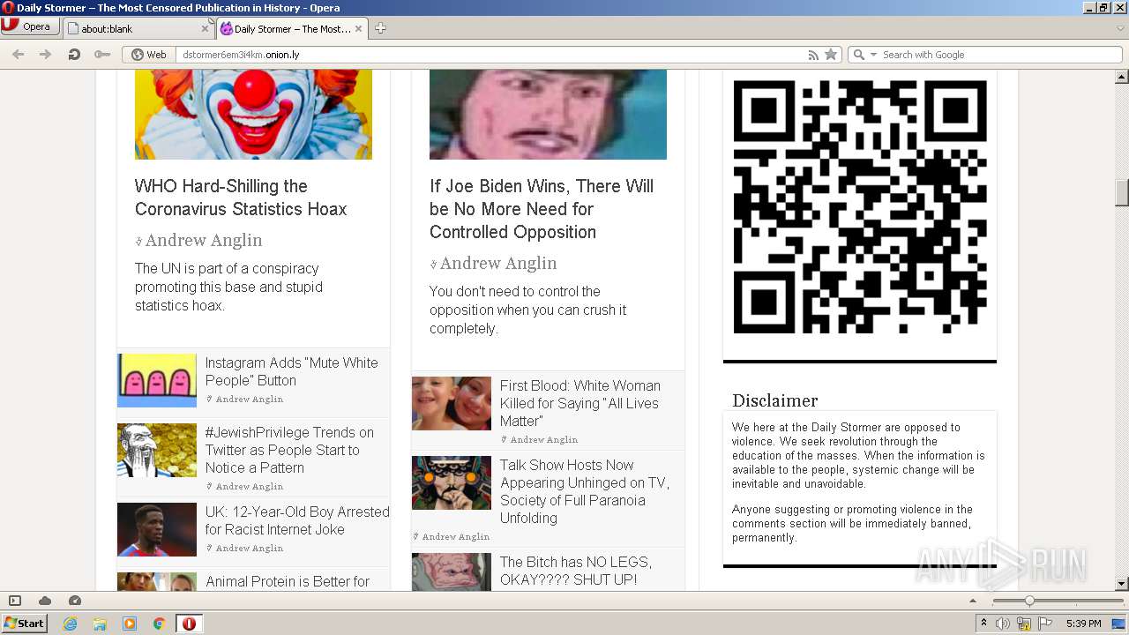Click the Show desktop button
This screenshot has height=635, width=1129.
point(1120,624)
